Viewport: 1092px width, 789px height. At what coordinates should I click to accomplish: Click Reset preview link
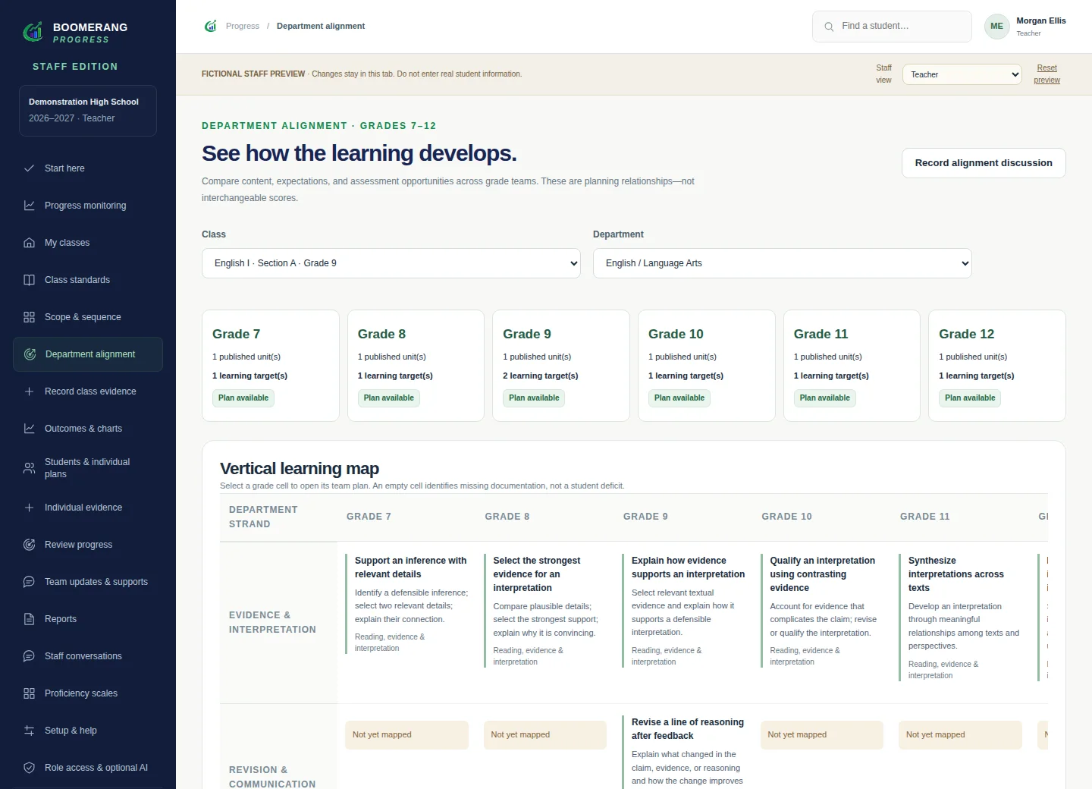pos(1046,74)
